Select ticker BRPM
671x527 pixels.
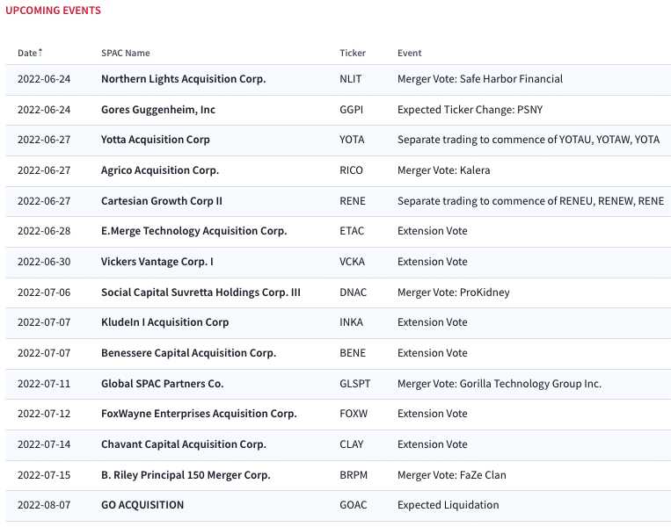354,476
